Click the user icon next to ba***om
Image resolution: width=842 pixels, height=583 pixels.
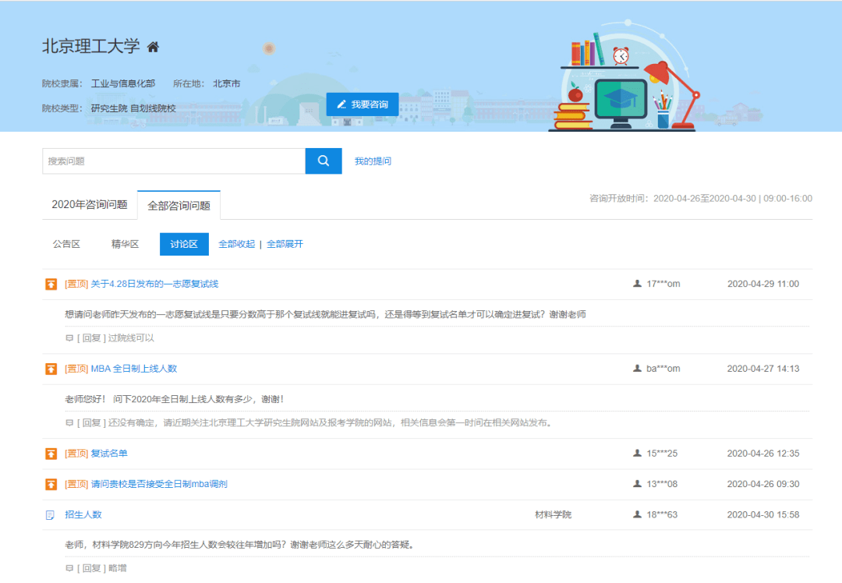(638, 368)
